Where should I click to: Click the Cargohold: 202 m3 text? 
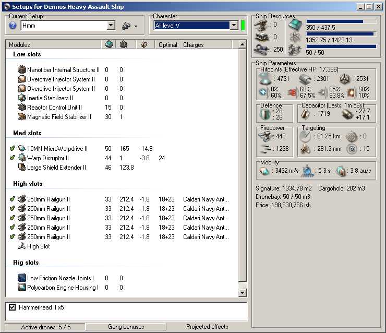(342, 188)
